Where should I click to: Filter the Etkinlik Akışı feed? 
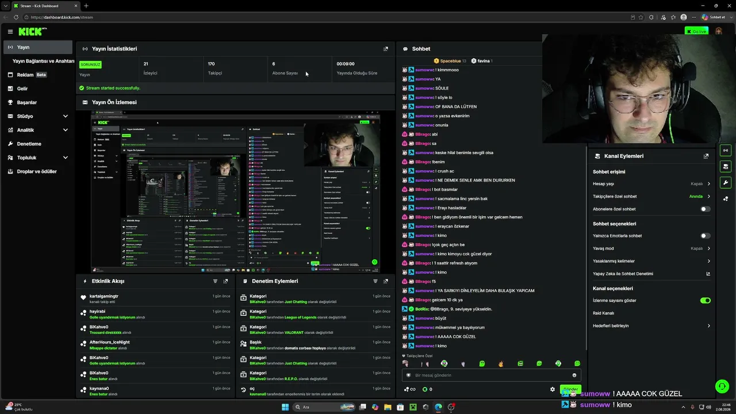pyautogui.click(x=215, y=281)
